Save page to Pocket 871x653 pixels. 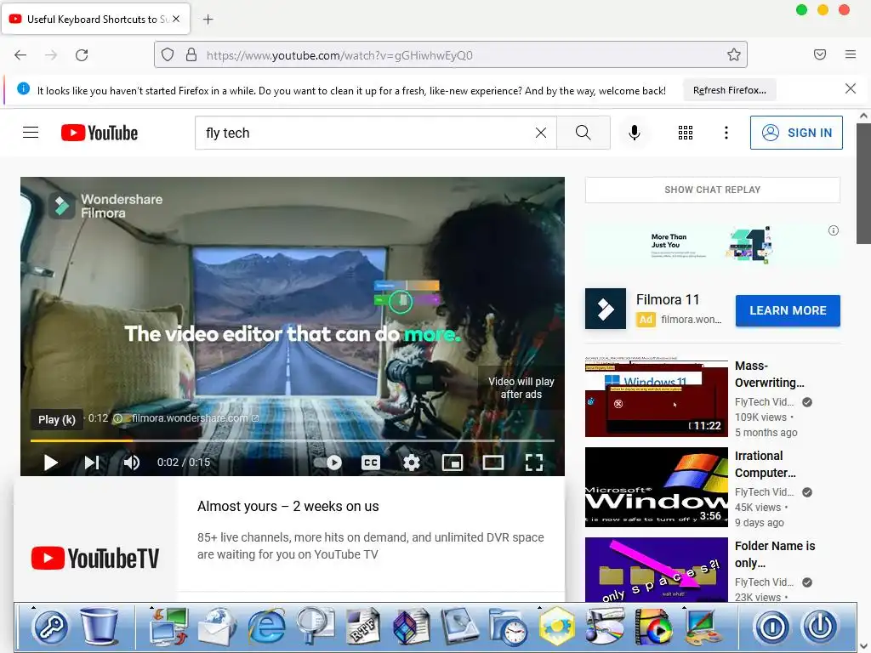click(819, 54)
